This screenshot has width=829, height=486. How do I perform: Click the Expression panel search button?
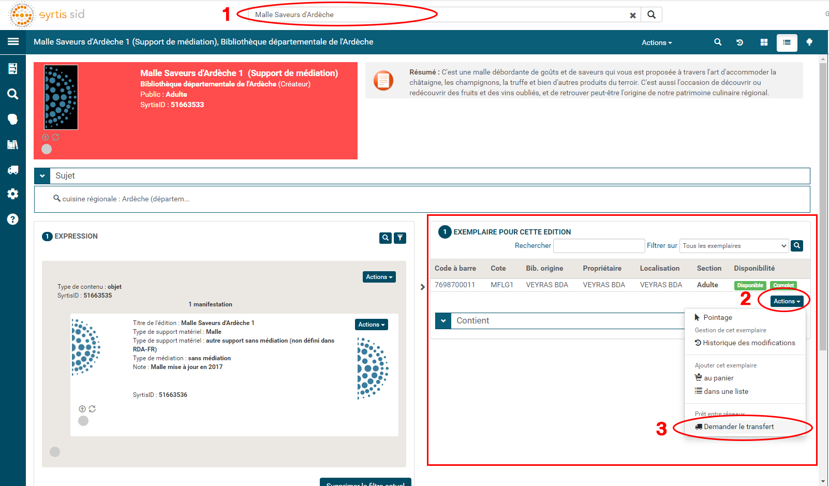(386, 238)
